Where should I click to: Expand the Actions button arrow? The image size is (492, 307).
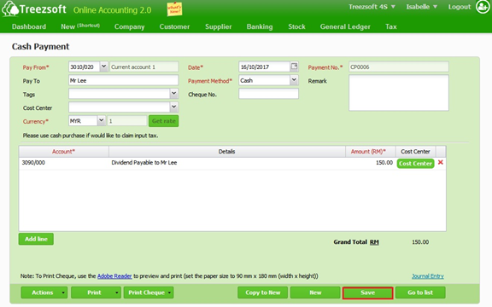[x=63, y=293]
